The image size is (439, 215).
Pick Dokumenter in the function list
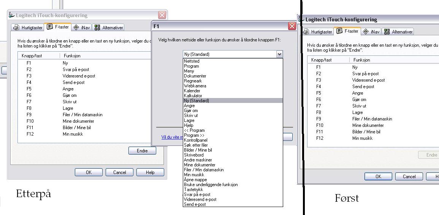tap(233, 76)
